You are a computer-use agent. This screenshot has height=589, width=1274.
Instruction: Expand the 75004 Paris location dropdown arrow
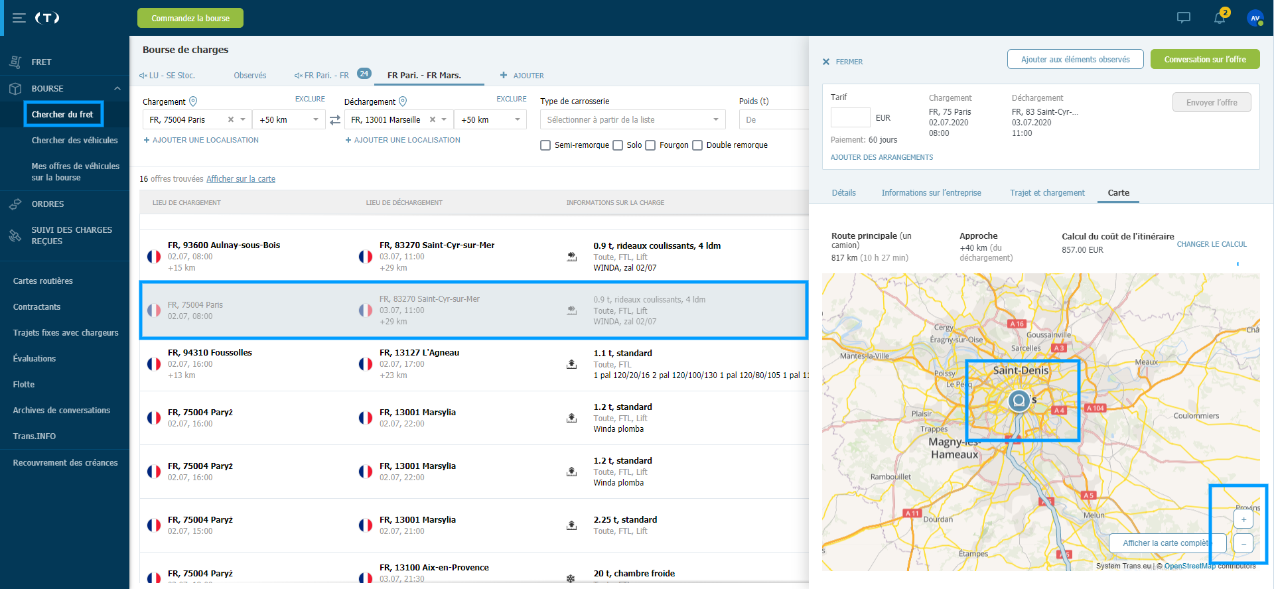click(243, 119)
